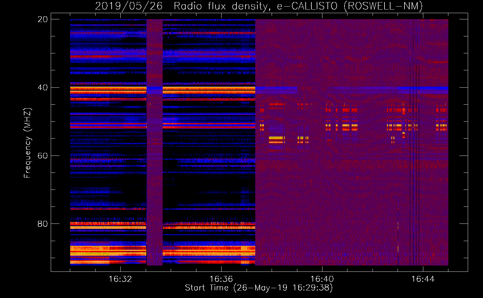Image resolution: width=483 pixels, height=298 pixels.
Task: Click the frequency tick label '20'
Action: tap(43, 19)
